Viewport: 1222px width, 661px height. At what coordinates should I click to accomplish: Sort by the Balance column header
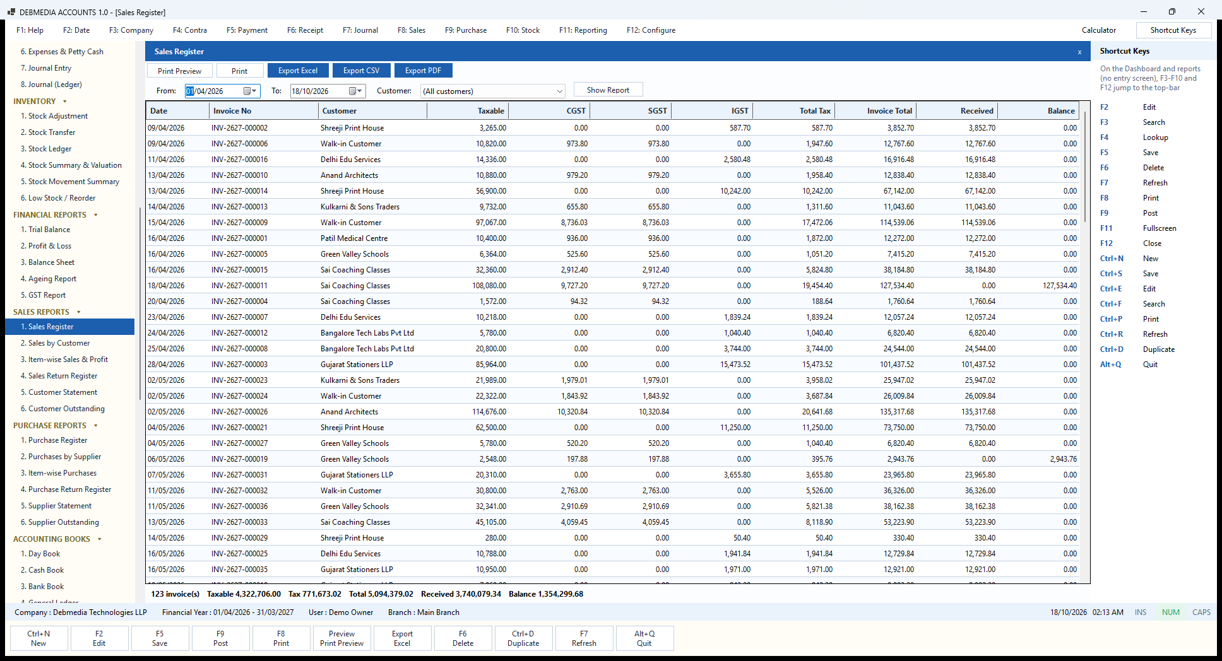1038,111
